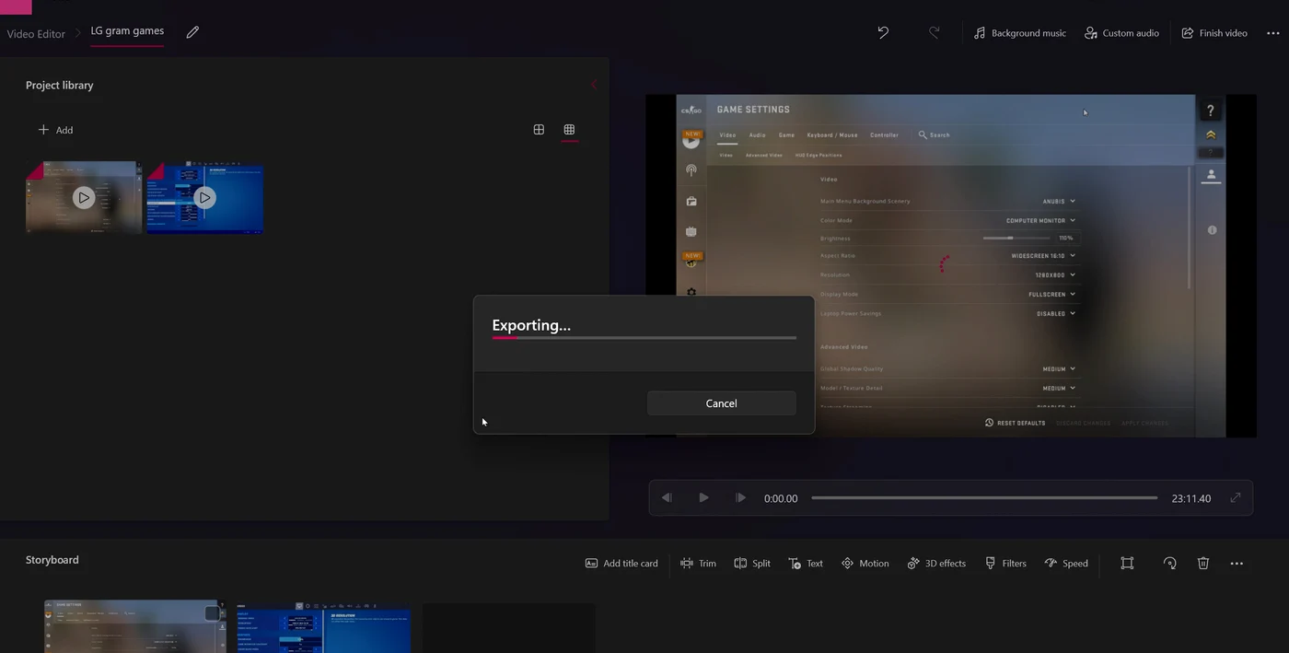The width and height of the screenshot is (1289, 653).
Task: Open the Split tool
Action: (x=752, y=564)
